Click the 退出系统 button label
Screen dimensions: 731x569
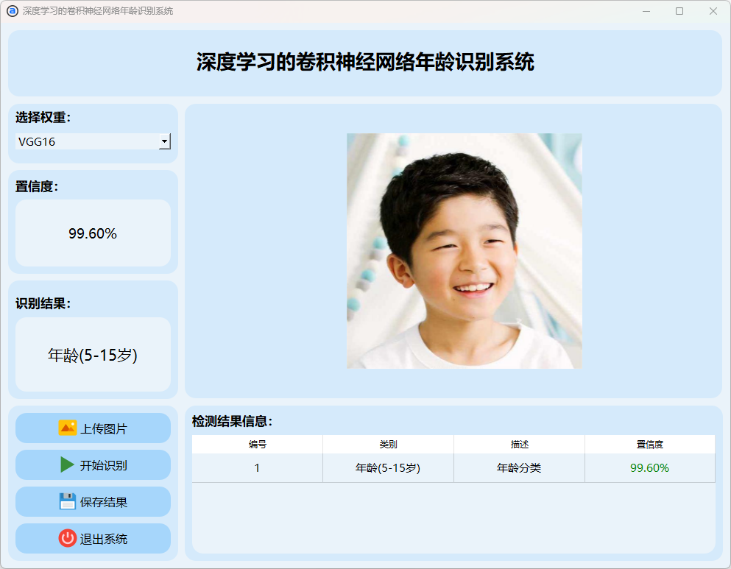point(104,539)
